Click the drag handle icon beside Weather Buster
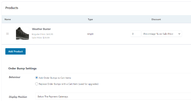191x101 pixels. [7, 34]
